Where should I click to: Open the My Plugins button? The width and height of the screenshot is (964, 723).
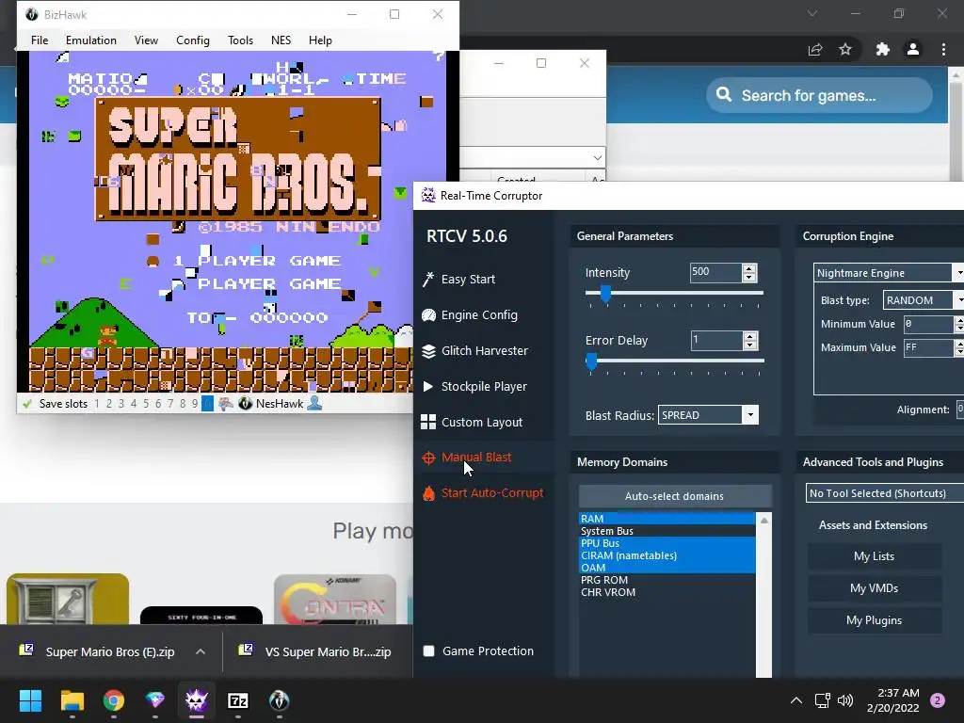click(x=875, y=619)
